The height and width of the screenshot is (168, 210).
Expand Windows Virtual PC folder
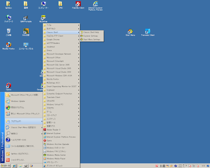(62, 105)
